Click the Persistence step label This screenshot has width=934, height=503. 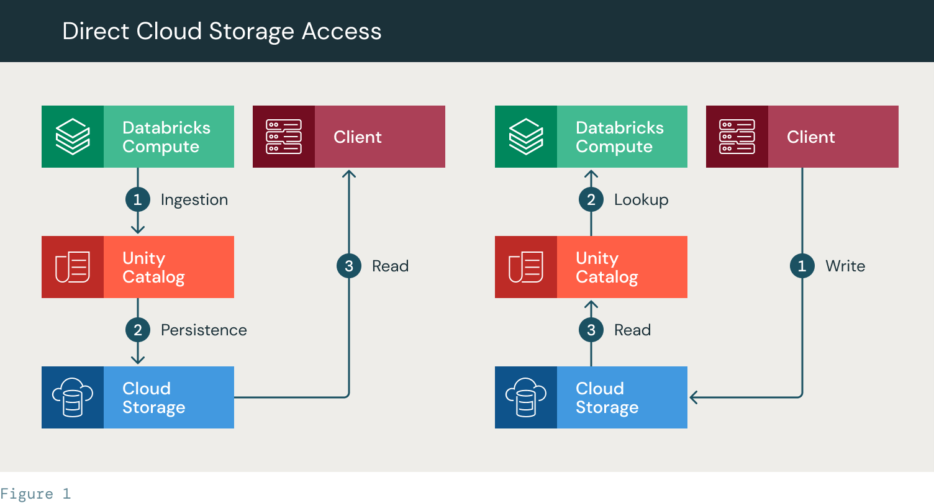pos(204,330)
